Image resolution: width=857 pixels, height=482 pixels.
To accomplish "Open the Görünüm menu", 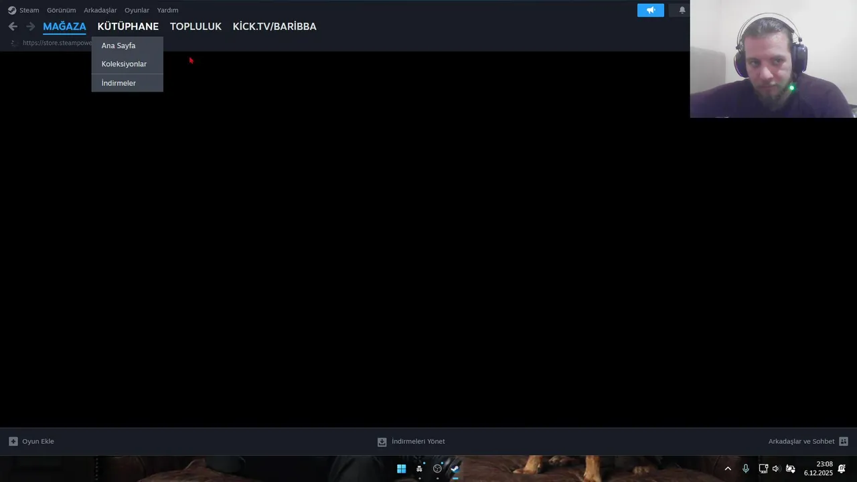I will click(x=61, y=10).
